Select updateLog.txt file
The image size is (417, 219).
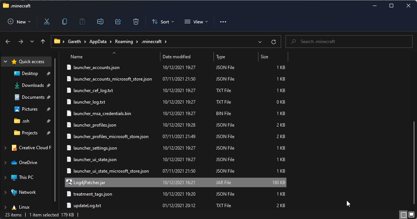(176, 205)
